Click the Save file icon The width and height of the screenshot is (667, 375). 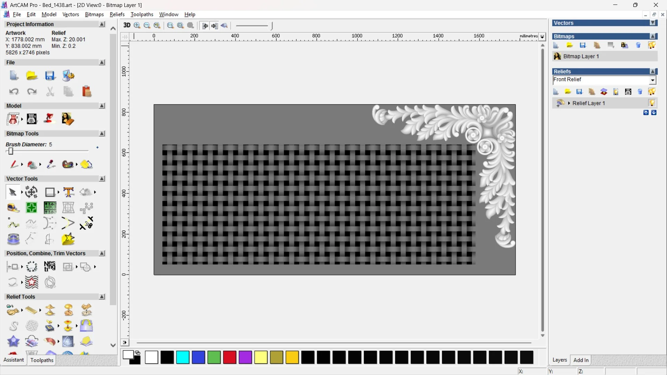(x=50, y=76)
